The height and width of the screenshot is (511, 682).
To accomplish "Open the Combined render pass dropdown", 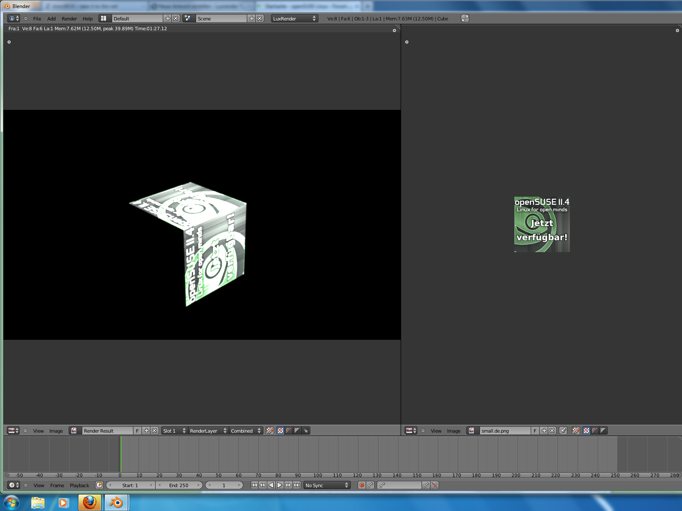I will [x=246, y=431].
